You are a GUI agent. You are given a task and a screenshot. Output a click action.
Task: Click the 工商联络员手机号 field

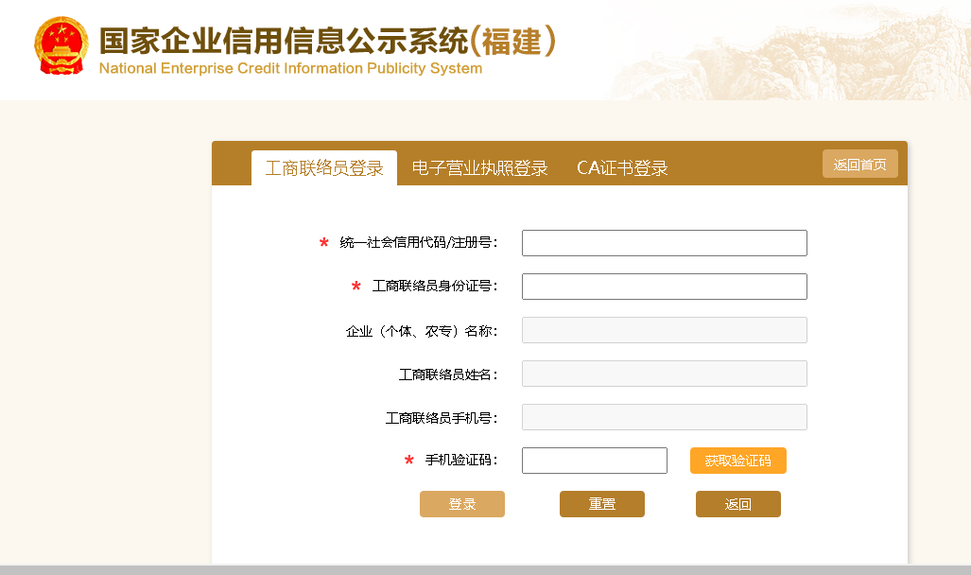(x=664, y=416)
